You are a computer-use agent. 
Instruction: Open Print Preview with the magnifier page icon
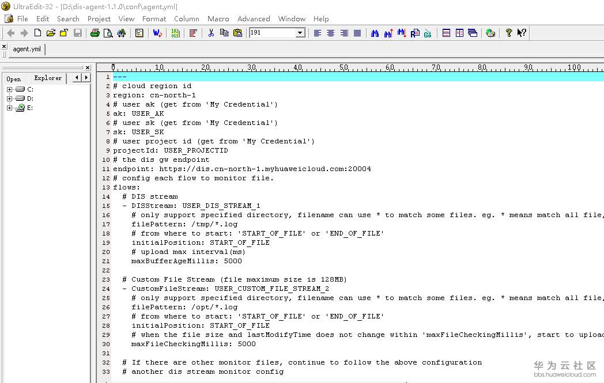tap(108, 33)
